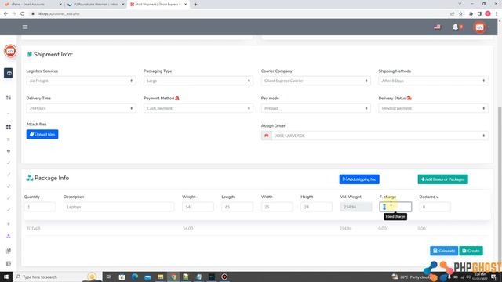
Task: Click the weather widget in taskbar
Action: (x=411, y=277)
